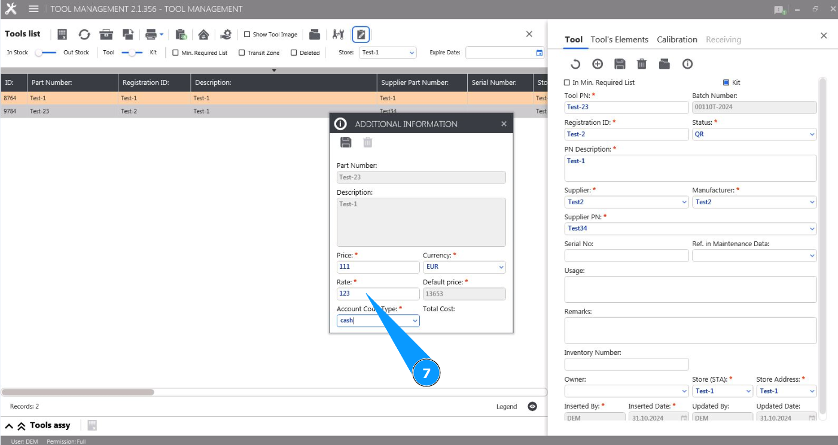Click the plus circle add icon in Tool panel
Image resolution: width=838 pixels, height=445 pixels.
pos(598,64)
